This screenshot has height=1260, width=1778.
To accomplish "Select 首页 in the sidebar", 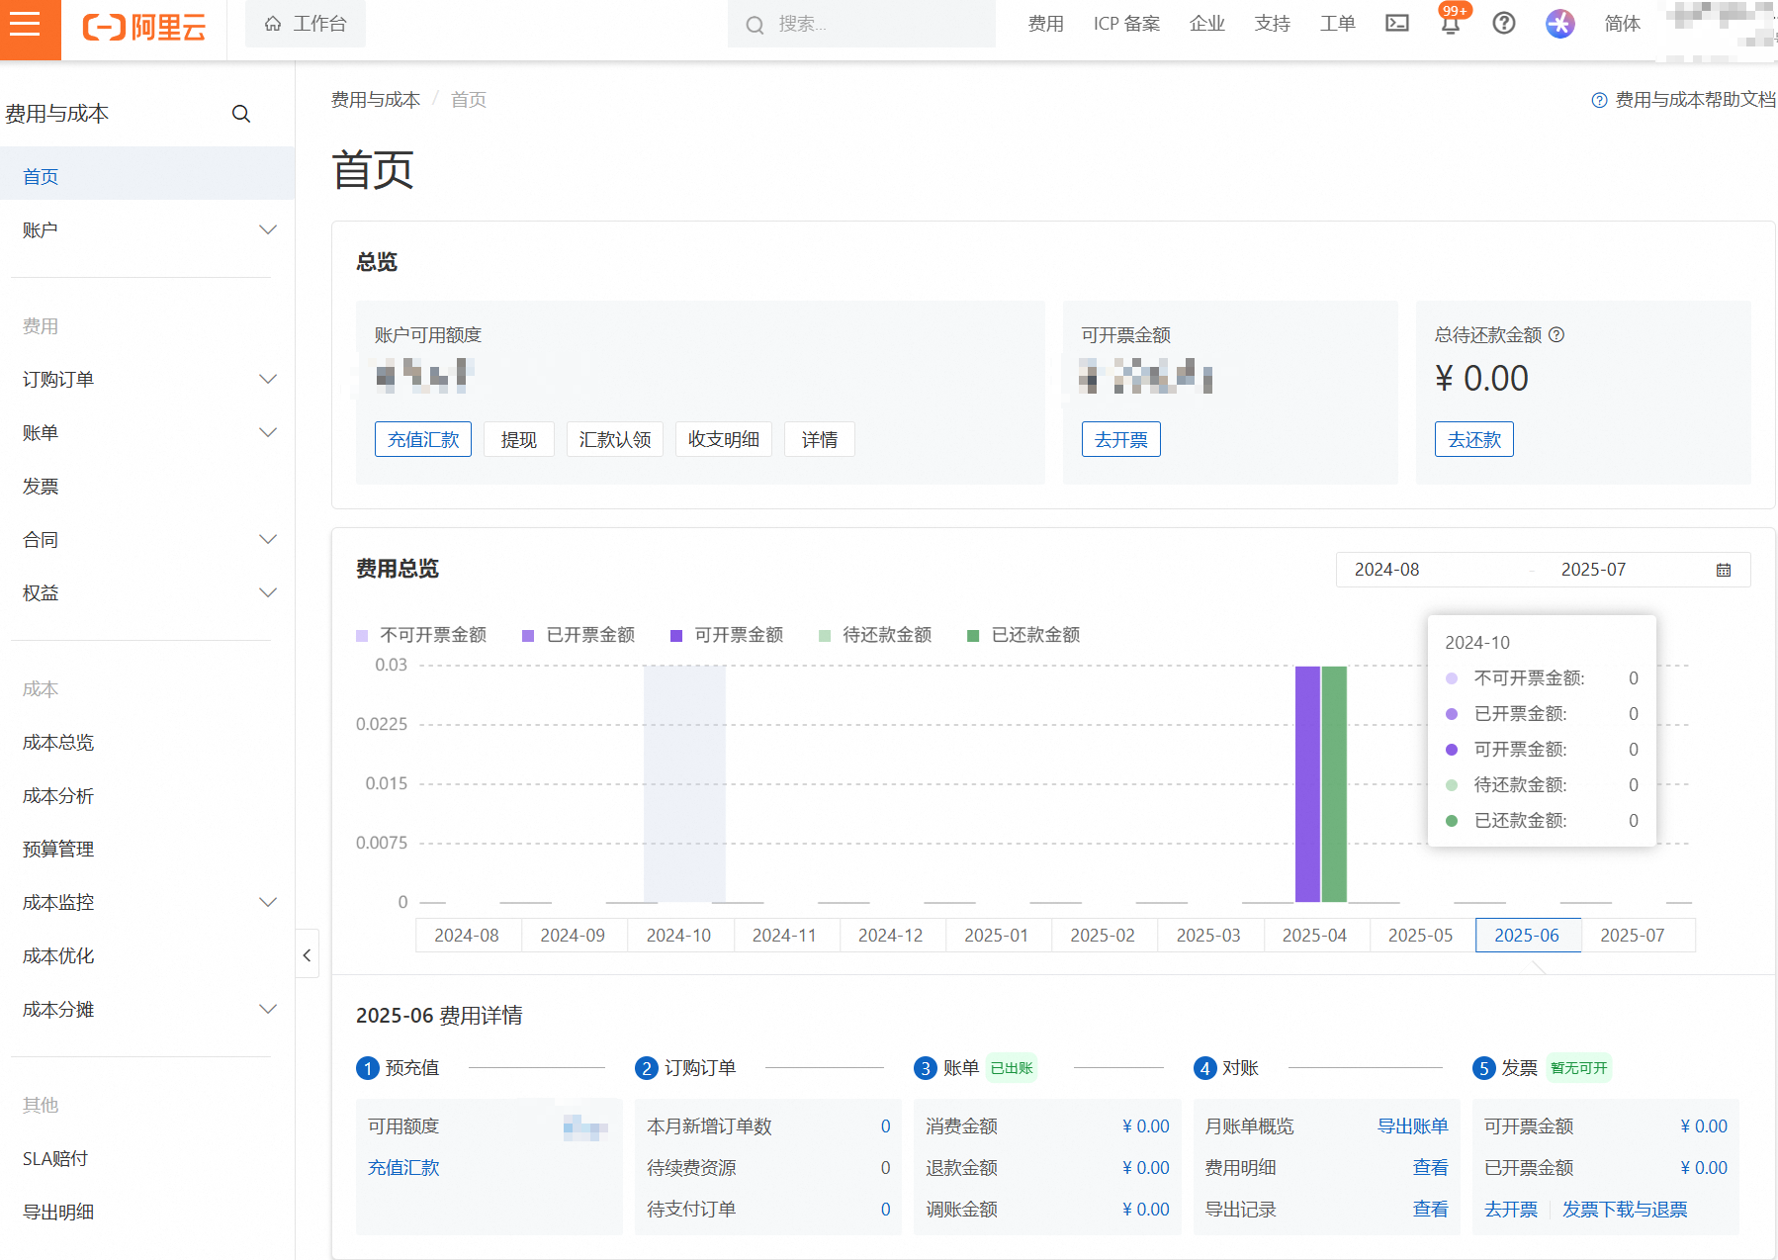I will 147,176.
